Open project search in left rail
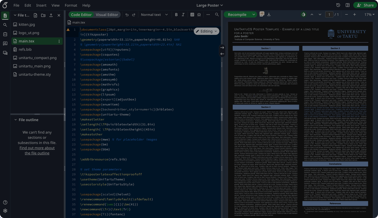378x218 pixels. pos(5,25)
